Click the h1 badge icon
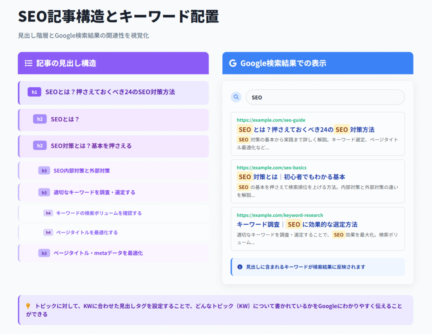The image size is (432, 334). pyautogui.click(x=34, y=92)
